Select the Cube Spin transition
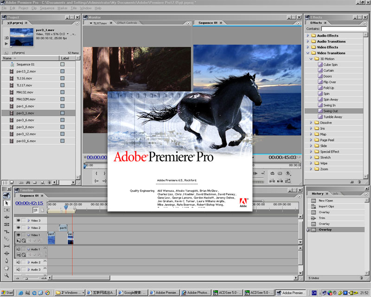 click(x=330, y=65)
